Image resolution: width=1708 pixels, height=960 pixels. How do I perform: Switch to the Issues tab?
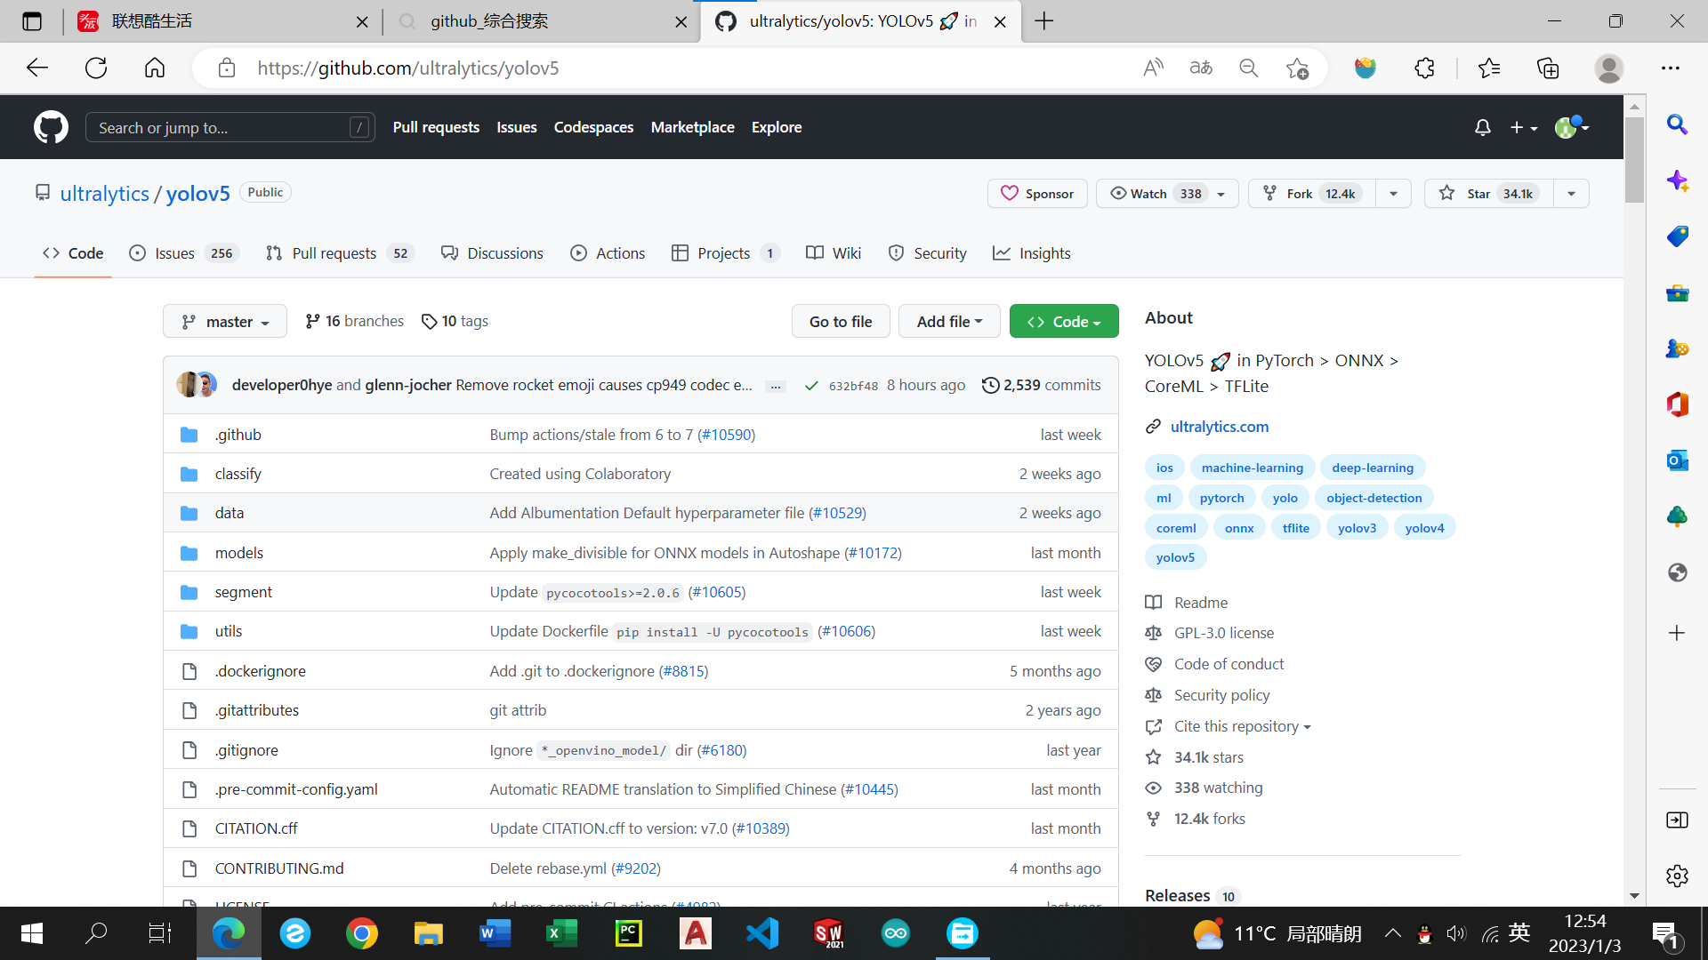click(x=174, y=253)
